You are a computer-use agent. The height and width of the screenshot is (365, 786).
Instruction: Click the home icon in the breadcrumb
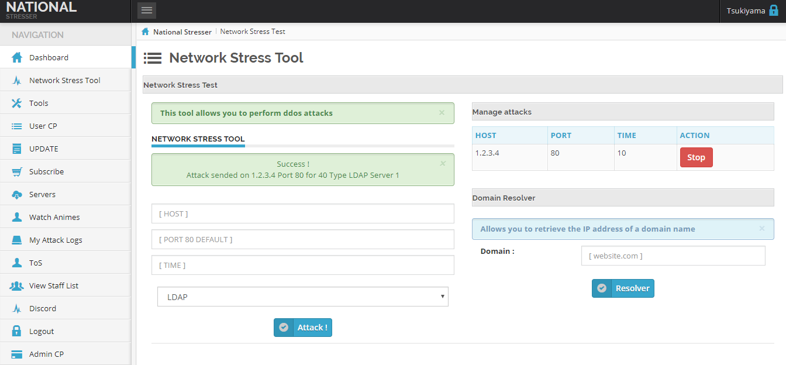point(146,32)
